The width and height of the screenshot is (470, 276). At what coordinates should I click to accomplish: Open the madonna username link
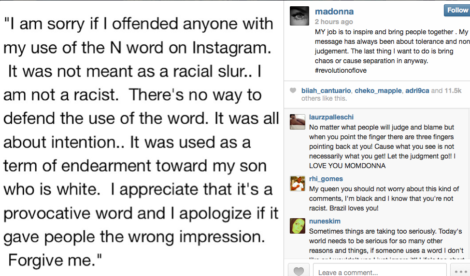pos(334,12)
